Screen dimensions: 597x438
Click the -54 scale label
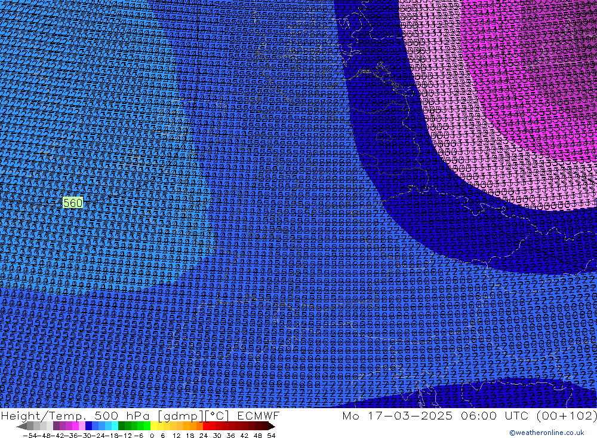click(x=30, y=436)
